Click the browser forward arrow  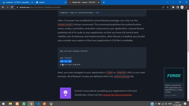[x=7, y=7]
